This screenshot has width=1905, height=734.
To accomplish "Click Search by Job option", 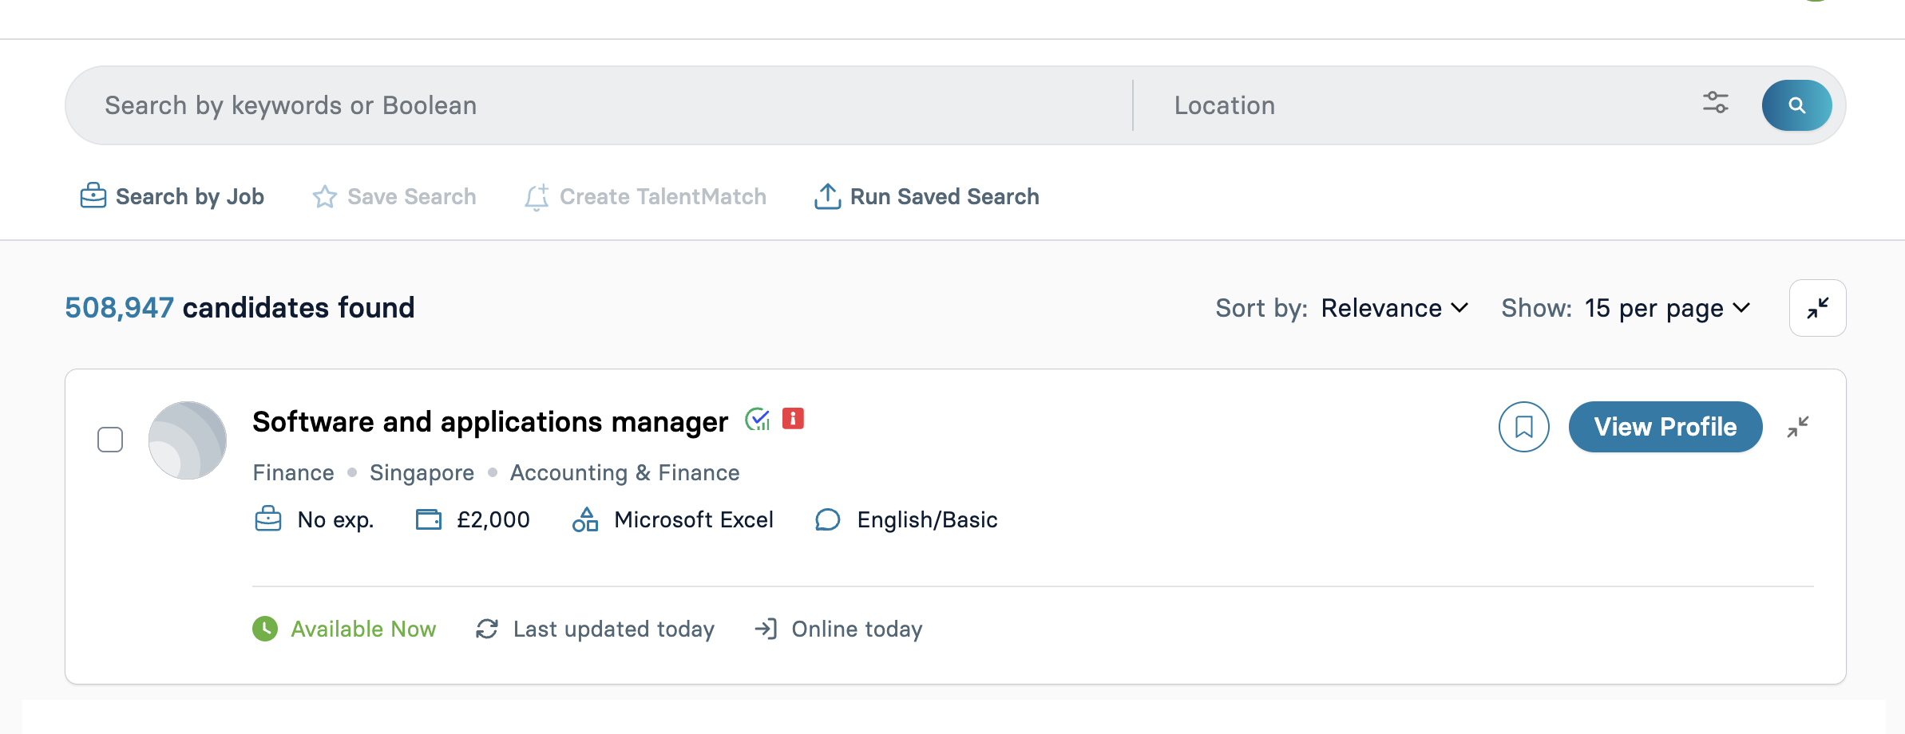I will (172, 196).
